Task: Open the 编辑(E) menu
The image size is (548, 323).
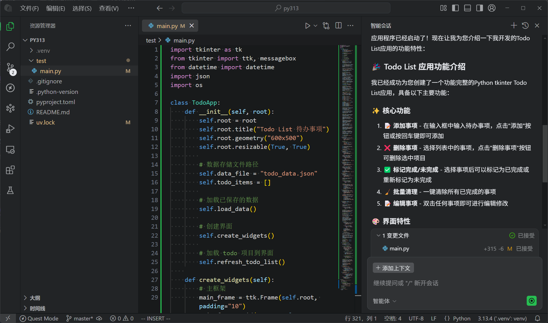Action: pos(56,8)
